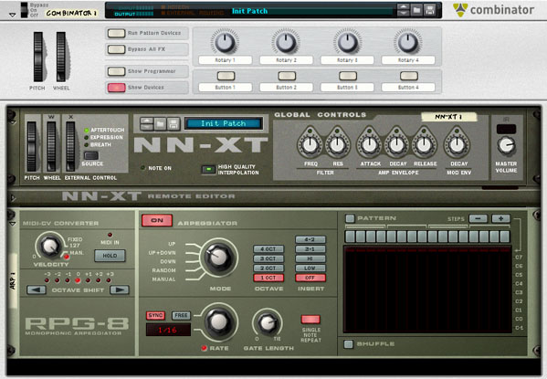Click the NN-XT external control Source button

pos(91,155)
